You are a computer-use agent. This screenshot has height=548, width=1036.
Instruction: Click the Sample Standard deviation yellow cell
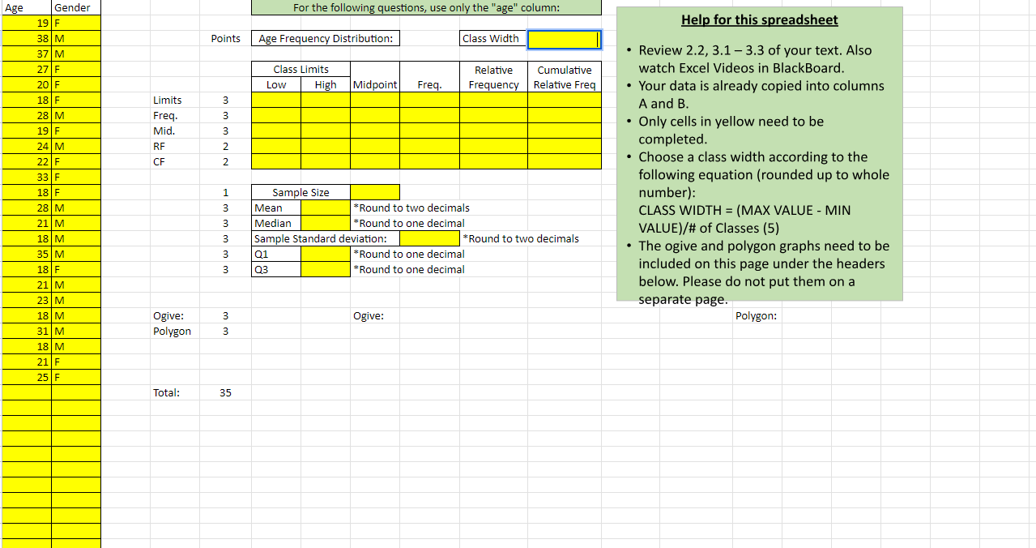(429, 238)
